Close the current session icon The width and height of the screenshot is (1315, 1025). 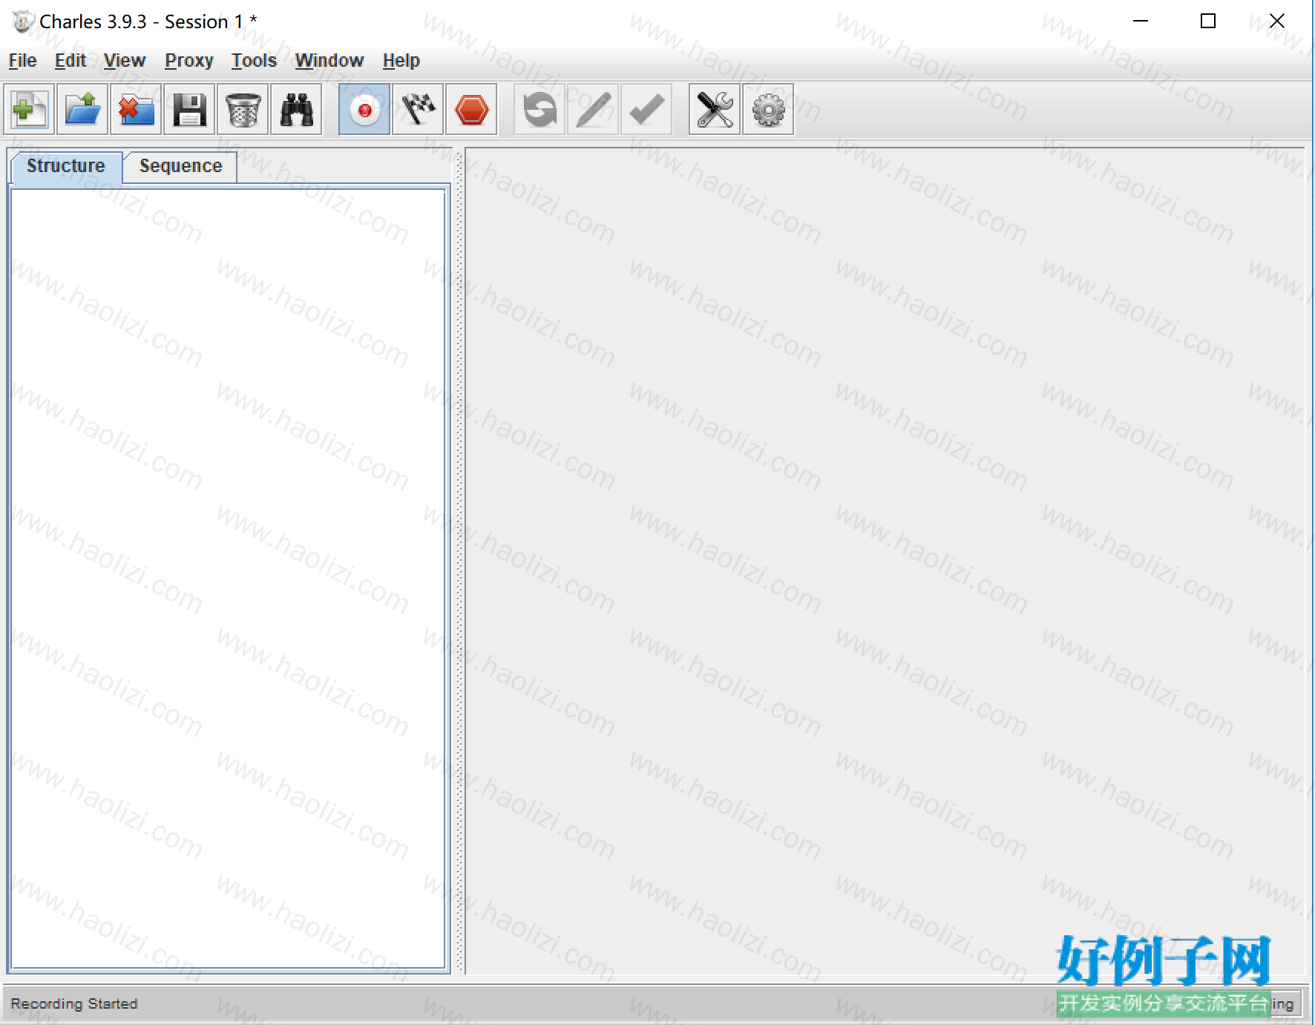coord(136,110)
